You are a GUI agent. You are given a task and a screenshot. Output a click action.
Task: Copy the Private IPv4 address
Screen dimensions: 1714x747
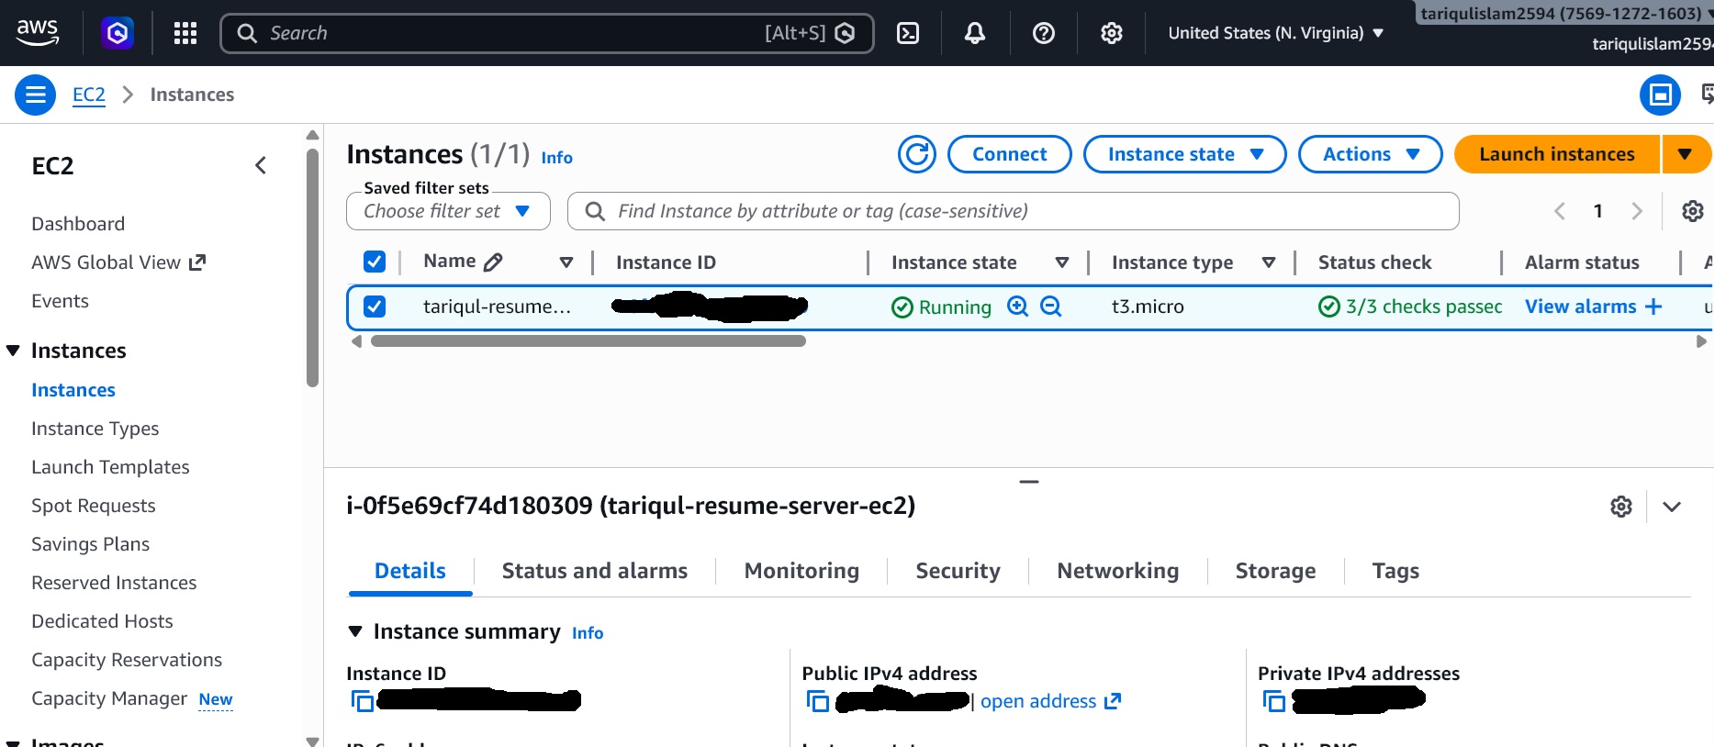click(x=1273, y=701)
